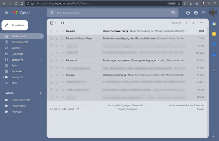Open the Nutzungsbedingungen footer link
This screenshot has height=141, width=219.
coord(119,105)
